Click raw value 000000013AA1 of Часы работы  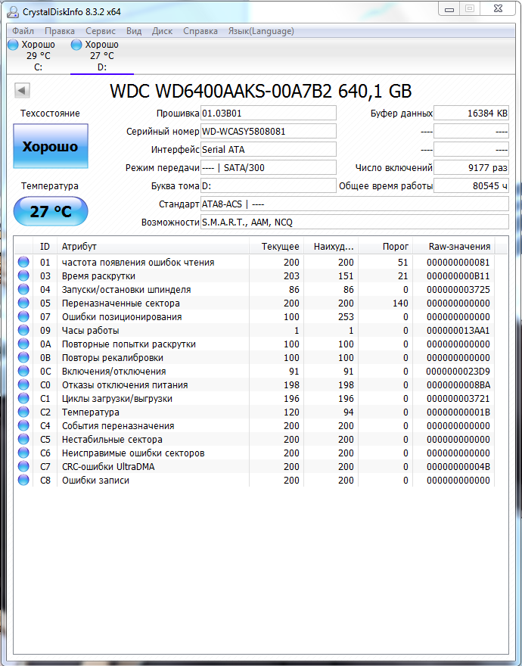(458, 331)
